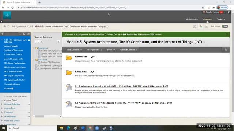Open the References folder title link

pos(81,57)
